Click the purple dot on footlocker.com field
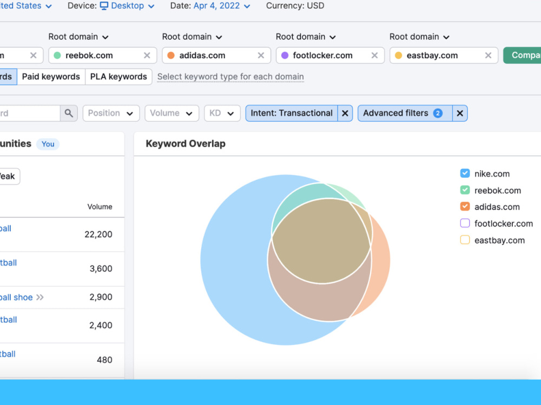This screenshot has height=405, width=541. [285, 56]
